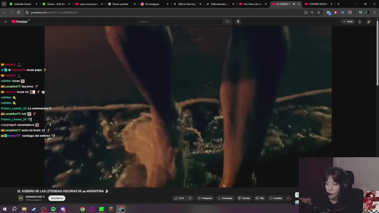Open the GERMAN CGB channel name

click(x=33, y=197)
